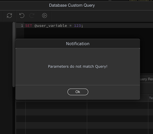Switch to the partially visible Query Res tab
Screen dimensions: 153x134
coord(146,79)
